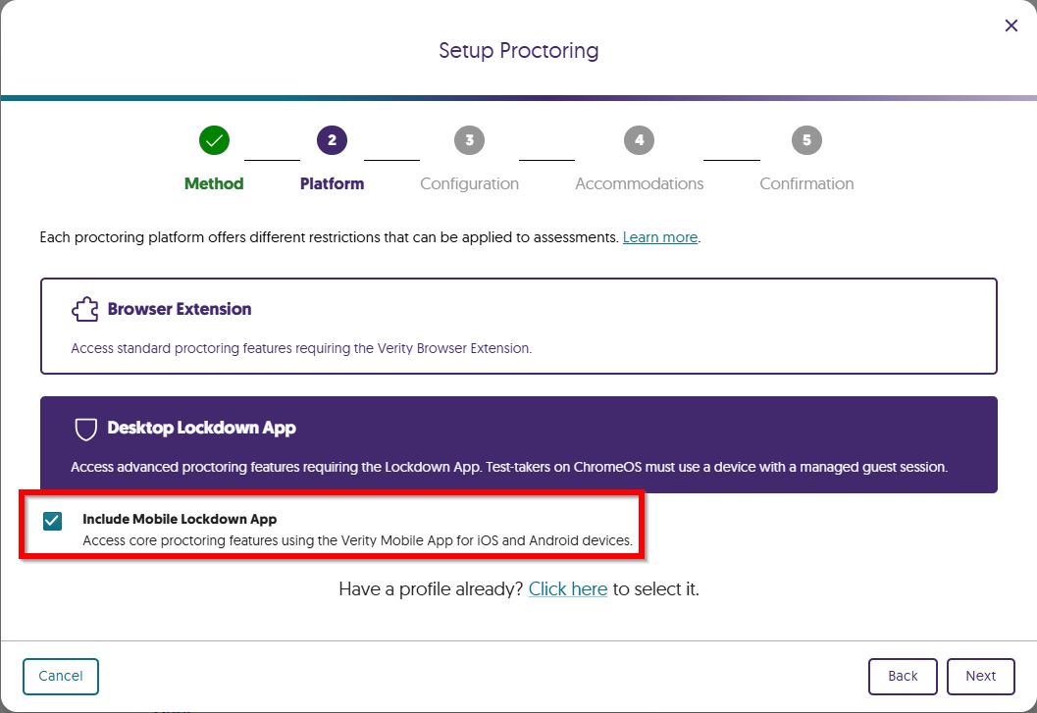
Task: Select the Browser Extension proctoring option
Action: pos(518,324)
